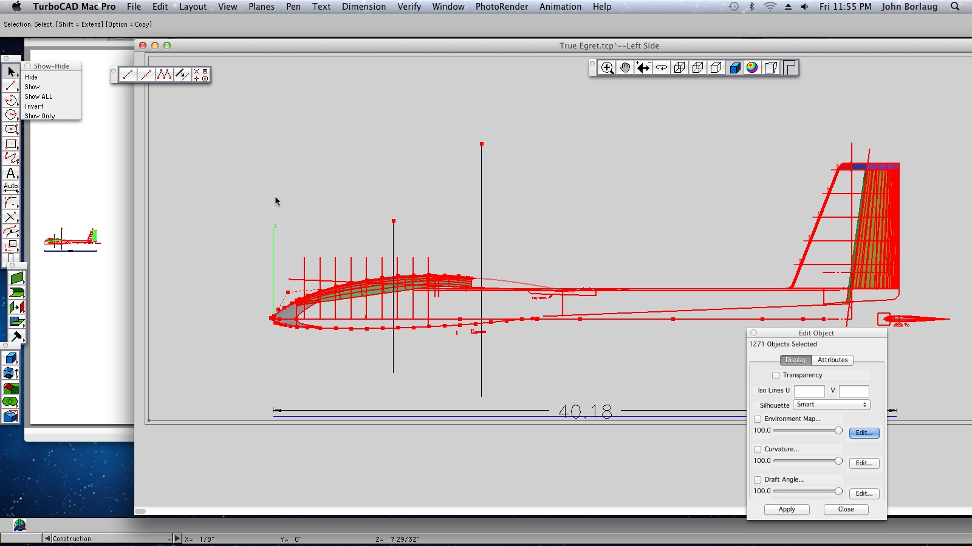The height and width of the screenshot is (546, 972).
Task: Select the Fillet tool
Action: [x=11, y=203]
